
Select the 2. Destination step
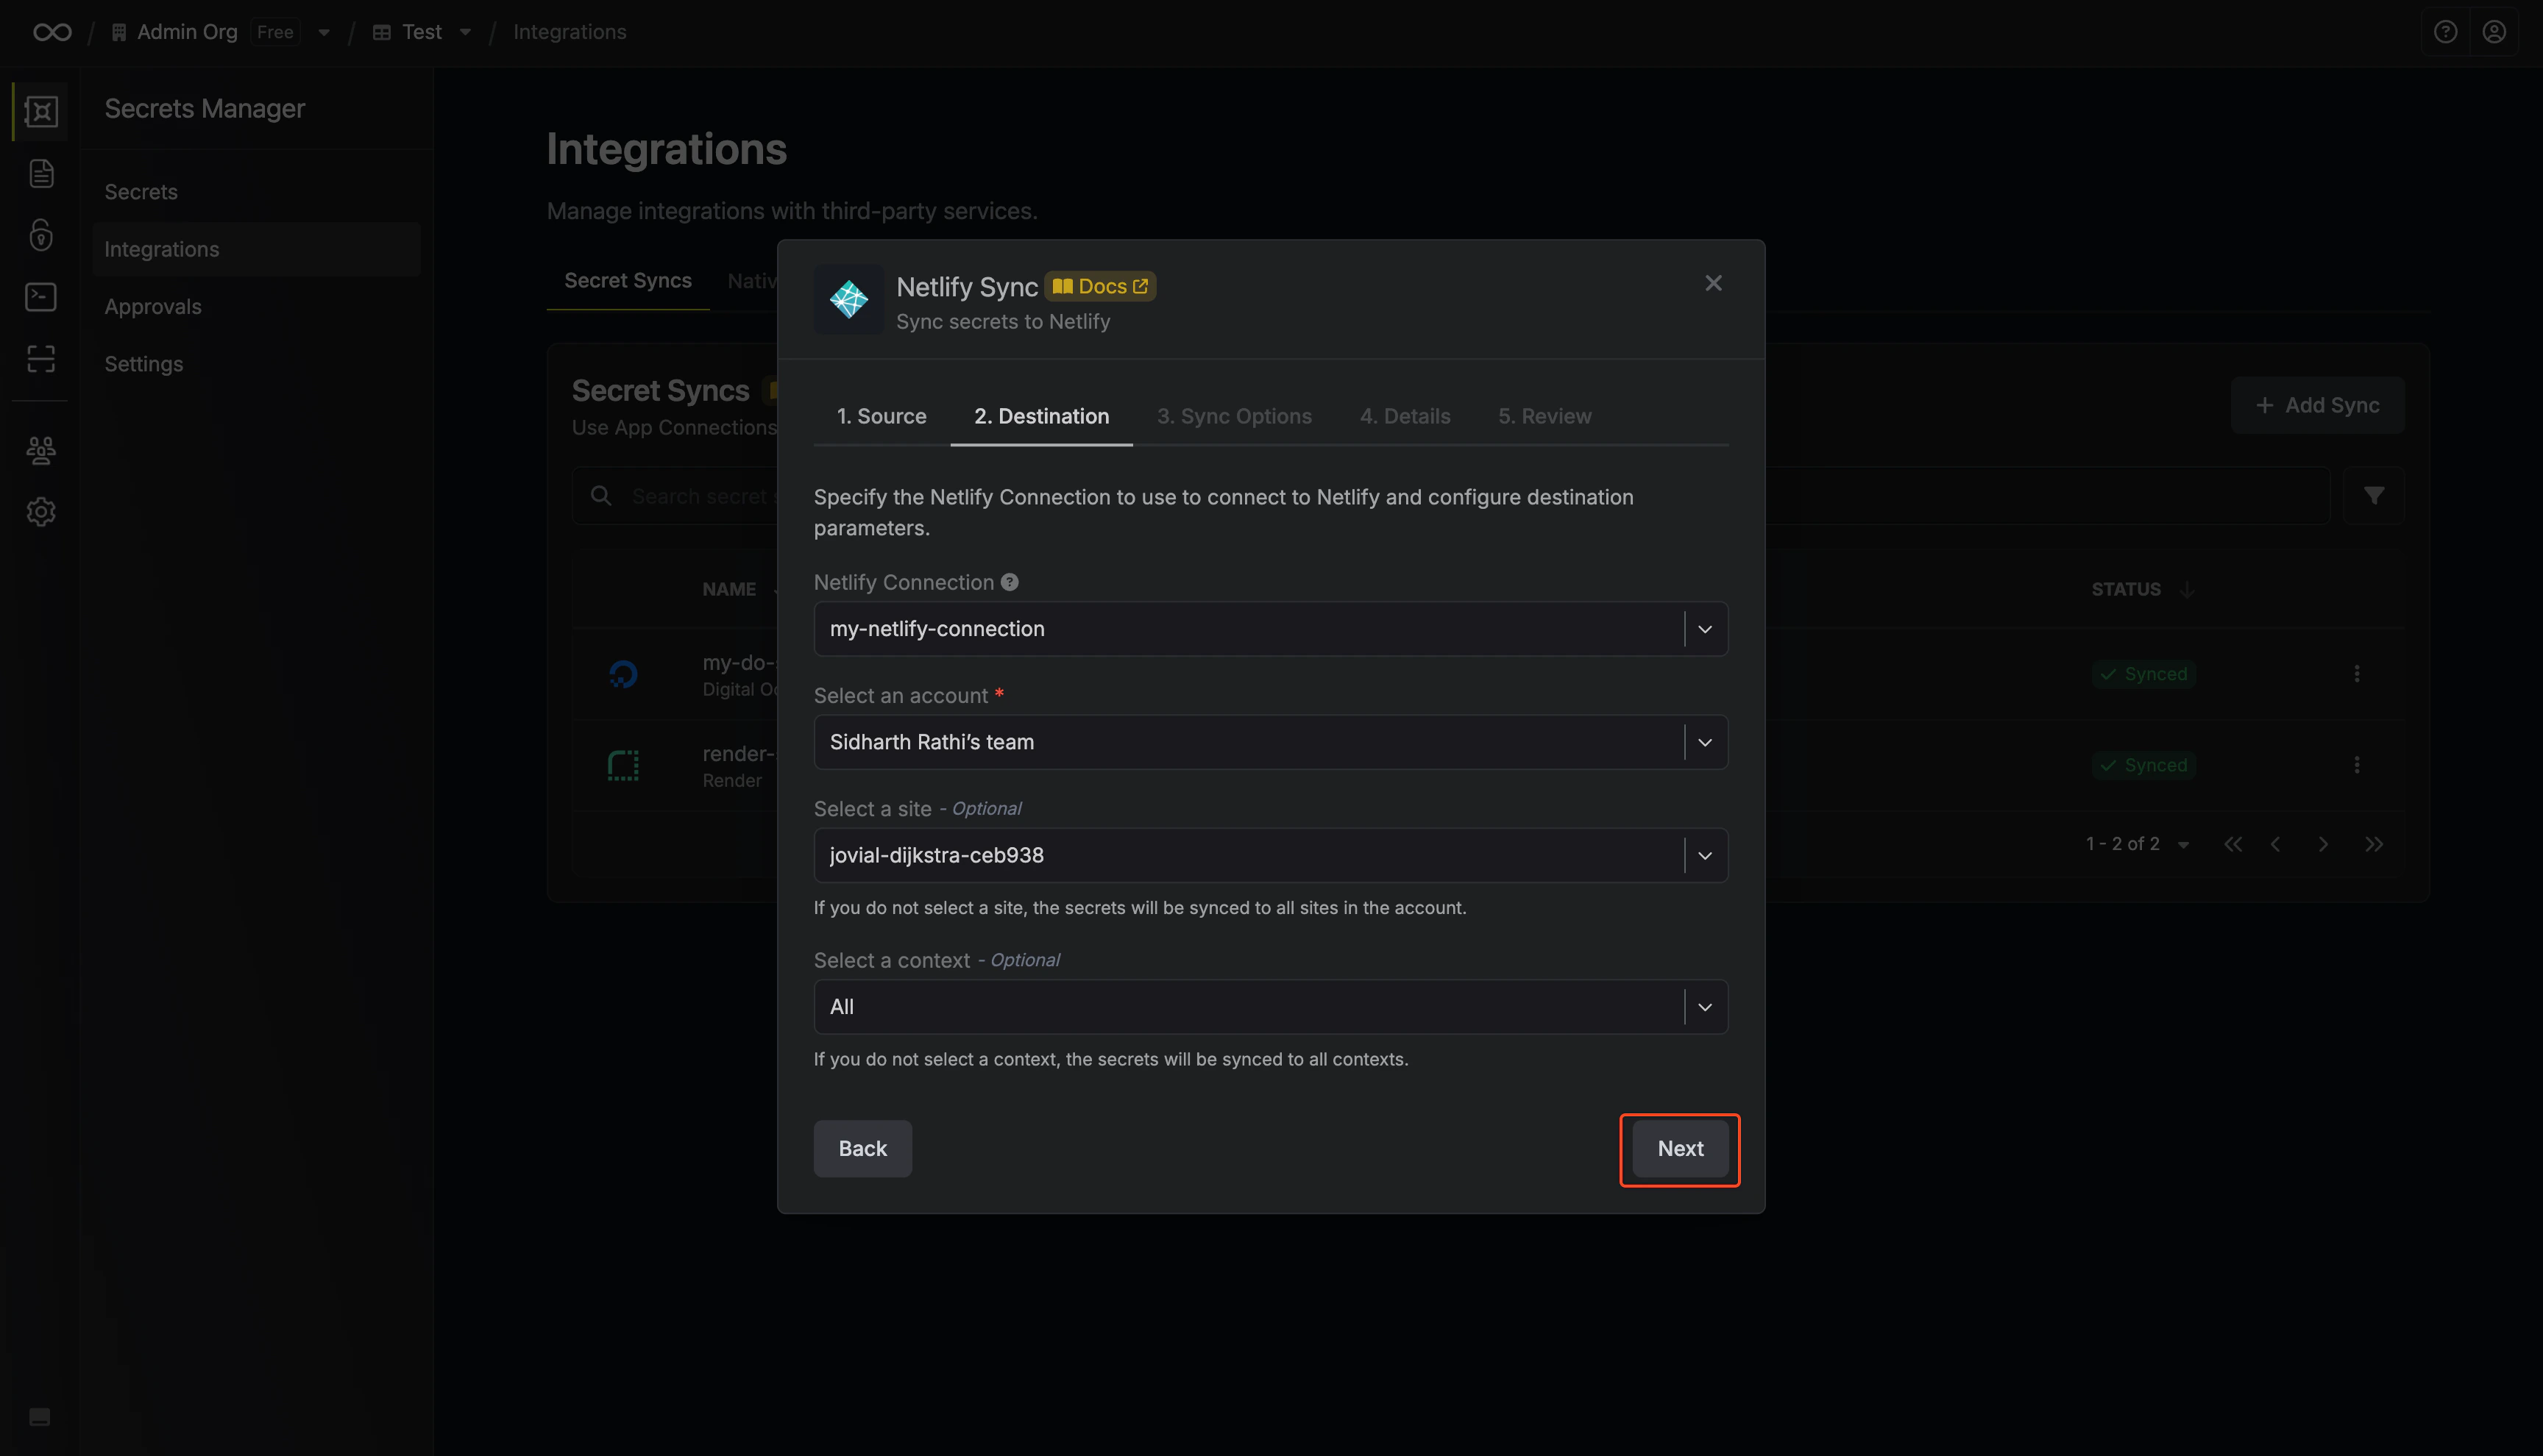coord(1041,416)
